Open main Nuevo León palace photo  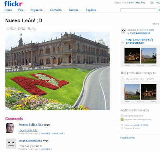coord(57,71)
